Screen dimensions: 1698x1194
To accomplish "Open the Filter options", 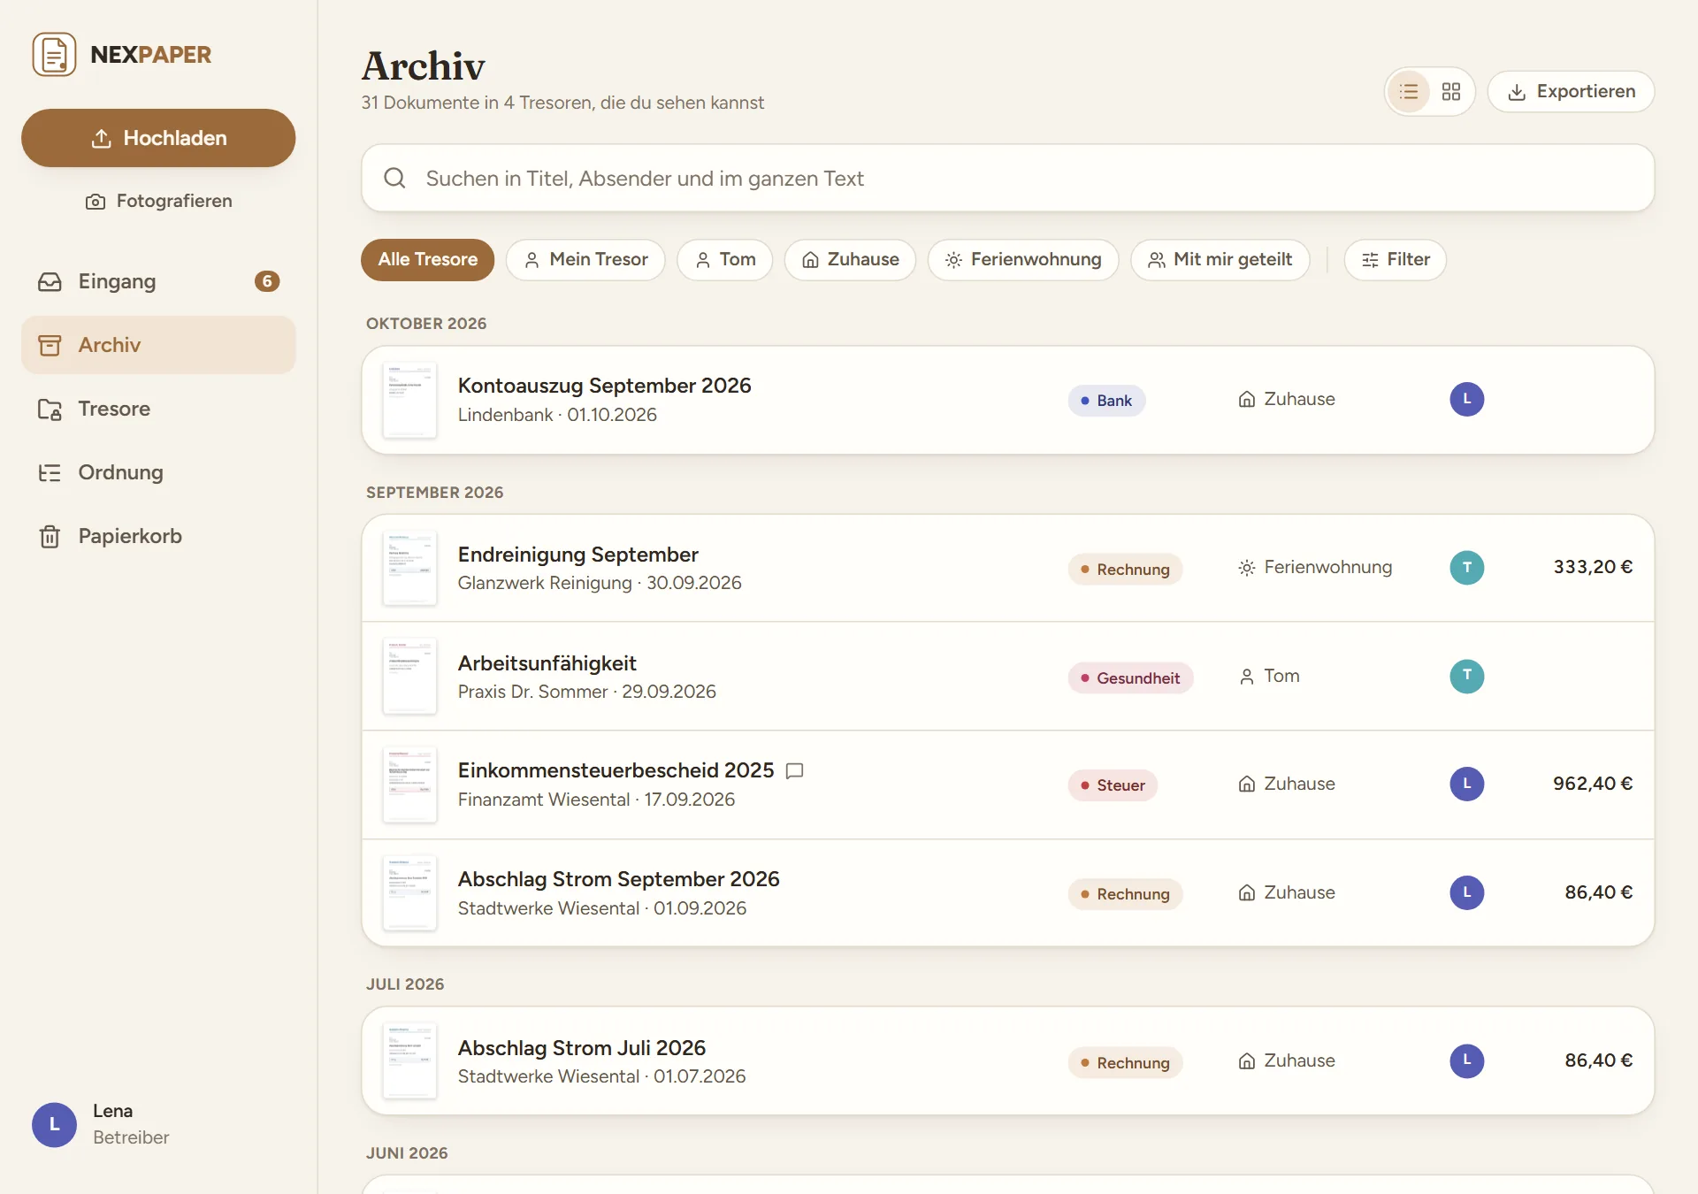I will click(x=1396, y=259).
